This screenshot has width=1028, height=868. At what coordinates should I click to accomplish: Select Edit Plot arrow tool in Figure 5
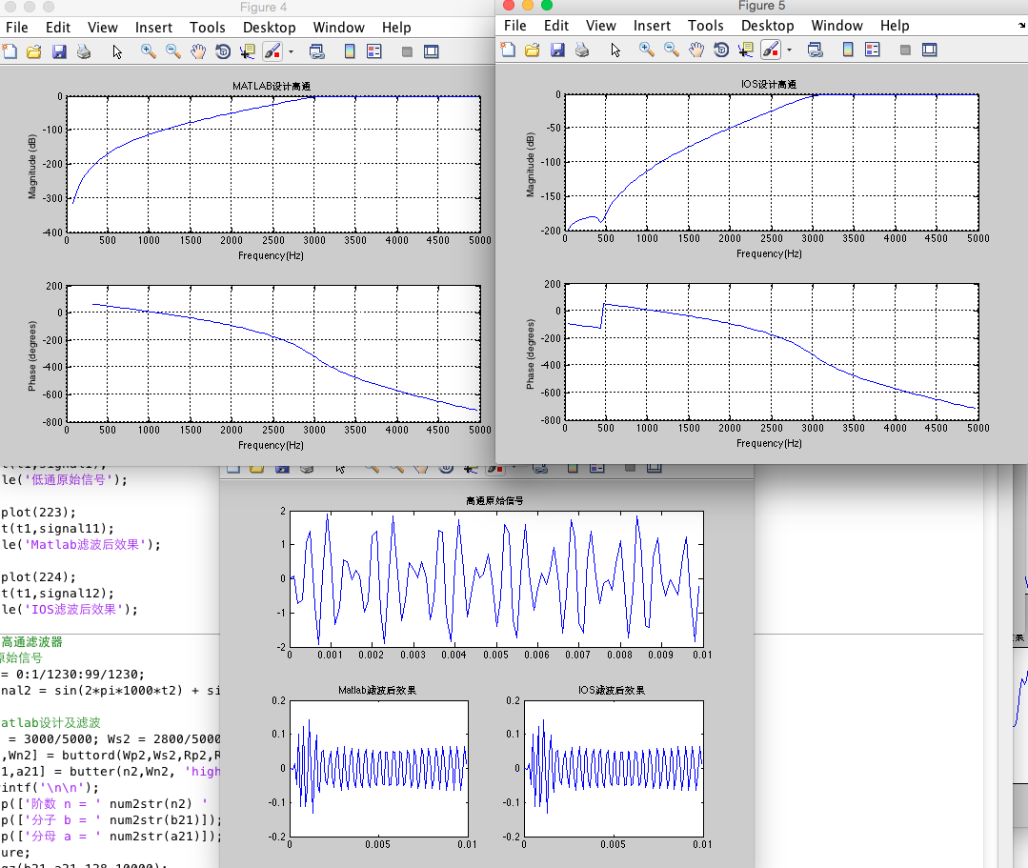[x=615, y=50]
